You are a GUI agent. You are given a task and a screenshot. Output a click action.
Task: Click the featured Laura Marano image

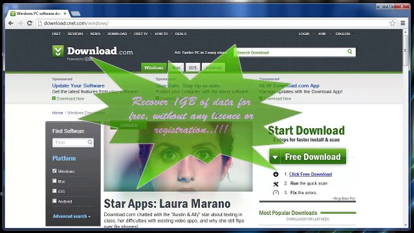pos(178,156)
